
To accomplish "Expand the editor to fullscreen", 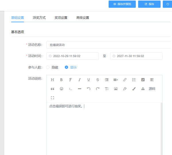I will [x=52, y=98].
